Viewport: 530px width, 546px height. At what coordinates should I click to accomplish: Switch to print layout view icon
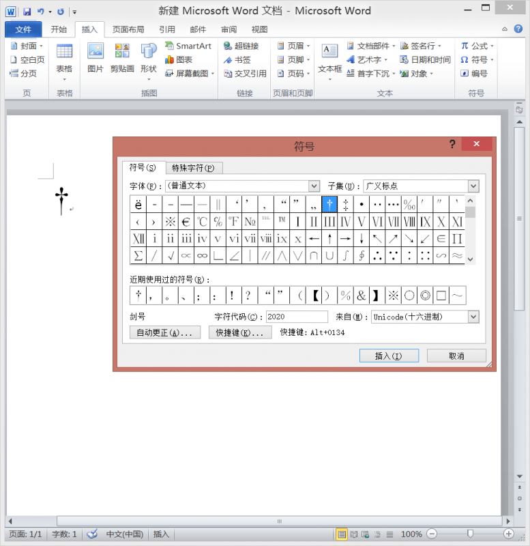point(342,534)
